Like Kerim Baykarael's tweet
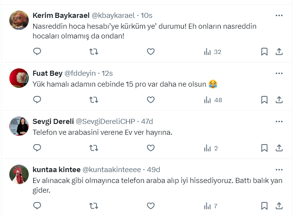 [150, 52]
